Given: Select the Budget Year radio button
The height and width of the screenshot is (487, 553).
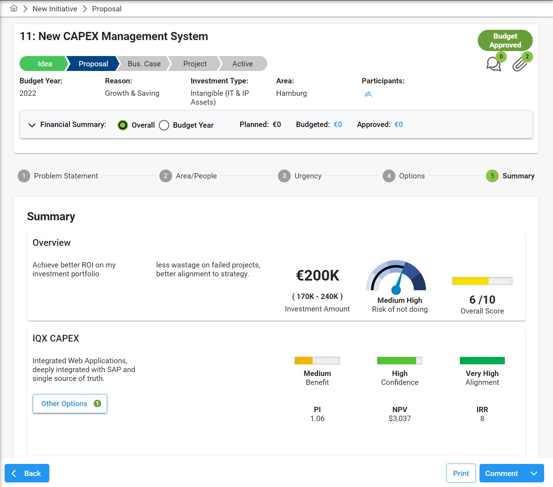Looking at the screenshot, I should point(164,125).
